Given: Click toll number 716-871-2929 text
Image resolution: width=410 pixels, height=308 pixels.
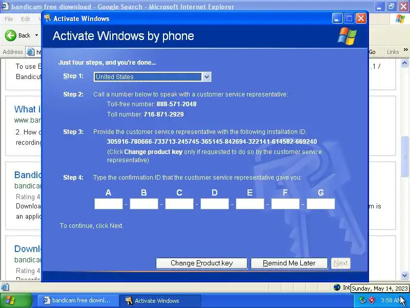Looking at the screenshot, I should [163, 114].
